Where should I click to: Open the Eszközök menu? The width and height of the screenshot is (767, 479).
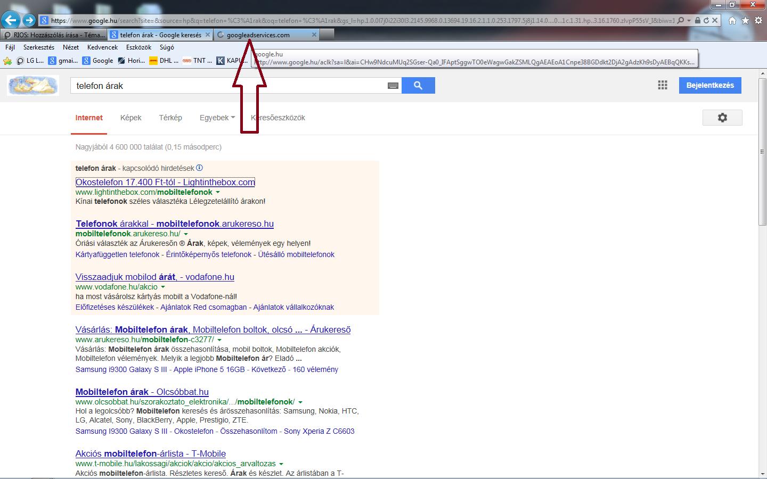point(138,47)
